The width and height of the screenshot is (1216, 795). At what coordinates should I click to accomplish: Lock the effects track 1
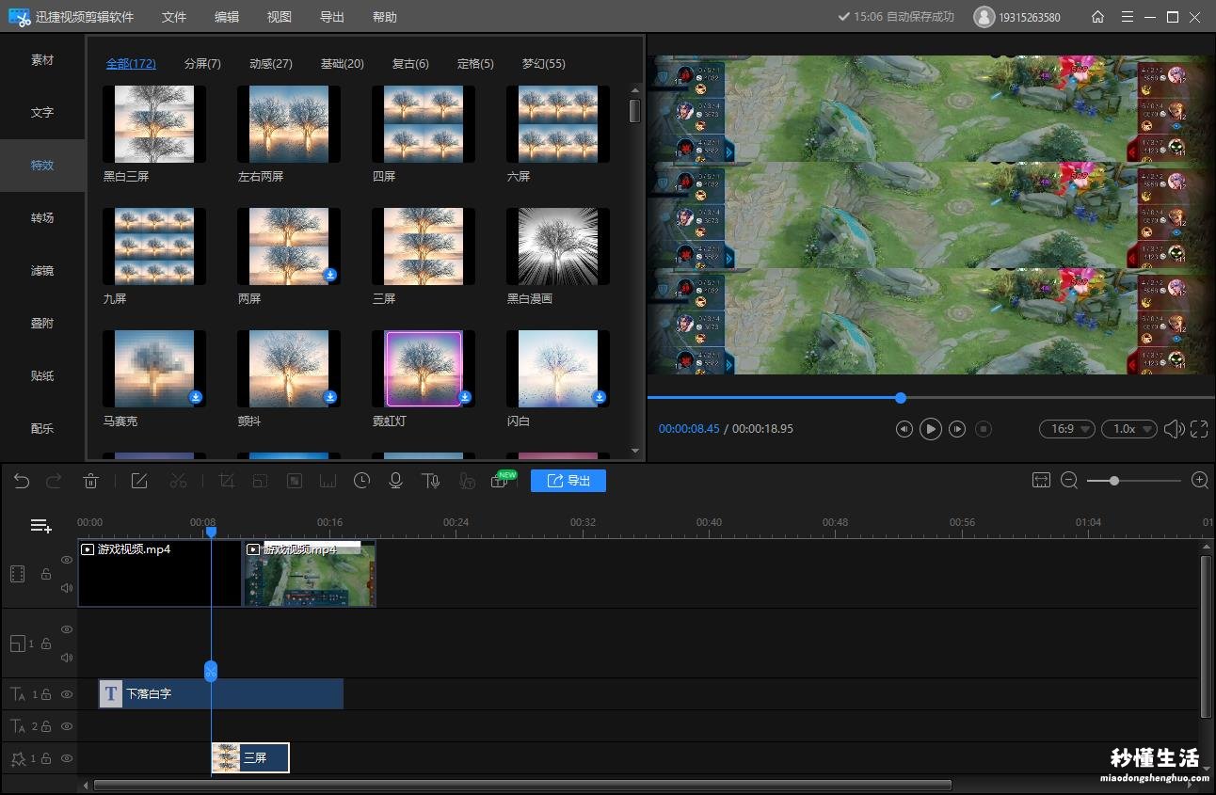point(45,758)
